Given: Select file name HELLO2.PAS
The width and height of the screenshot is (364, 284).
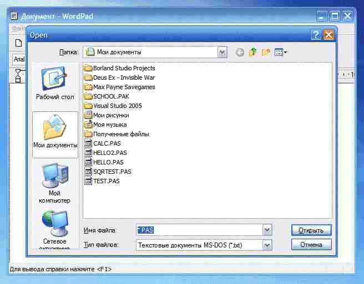Looking at the screenshot, I should click(110, 153).
